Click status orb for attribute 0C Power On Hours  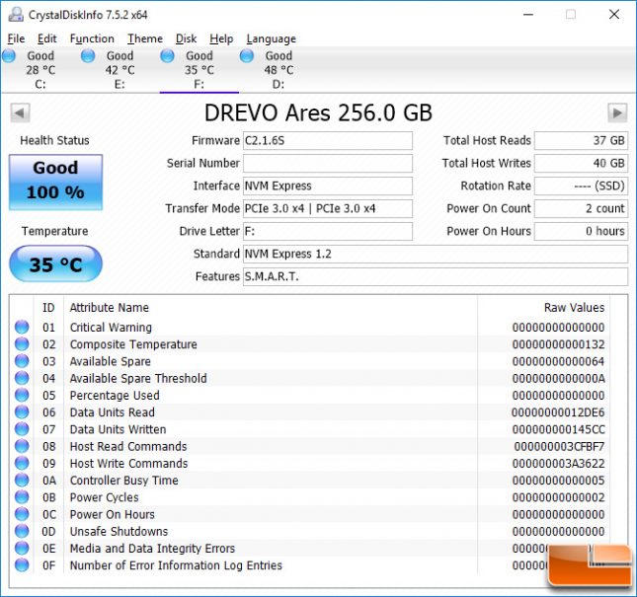coord(22,514)
